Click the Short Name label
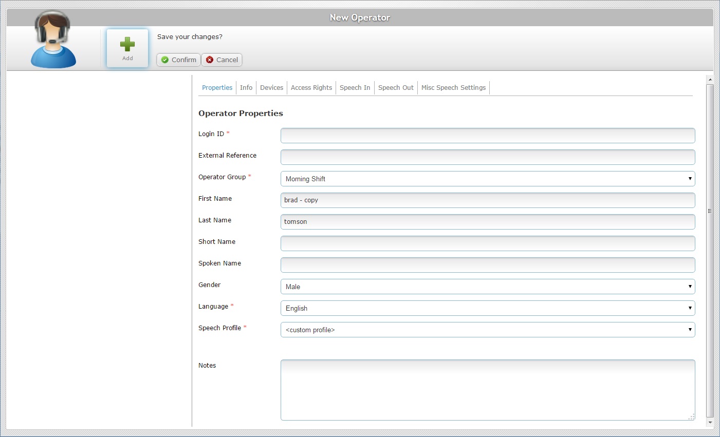Screen dimensions: 720x437 point(217,242)
